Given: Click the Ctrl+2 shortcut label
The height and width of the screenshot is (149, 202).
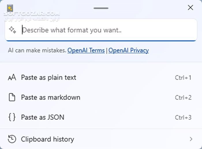Looking at the screenshot, I should pos(183,98).
